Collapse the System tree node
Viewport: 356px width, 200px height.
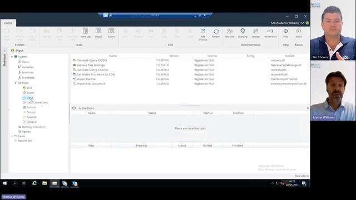tap(12, 57)
